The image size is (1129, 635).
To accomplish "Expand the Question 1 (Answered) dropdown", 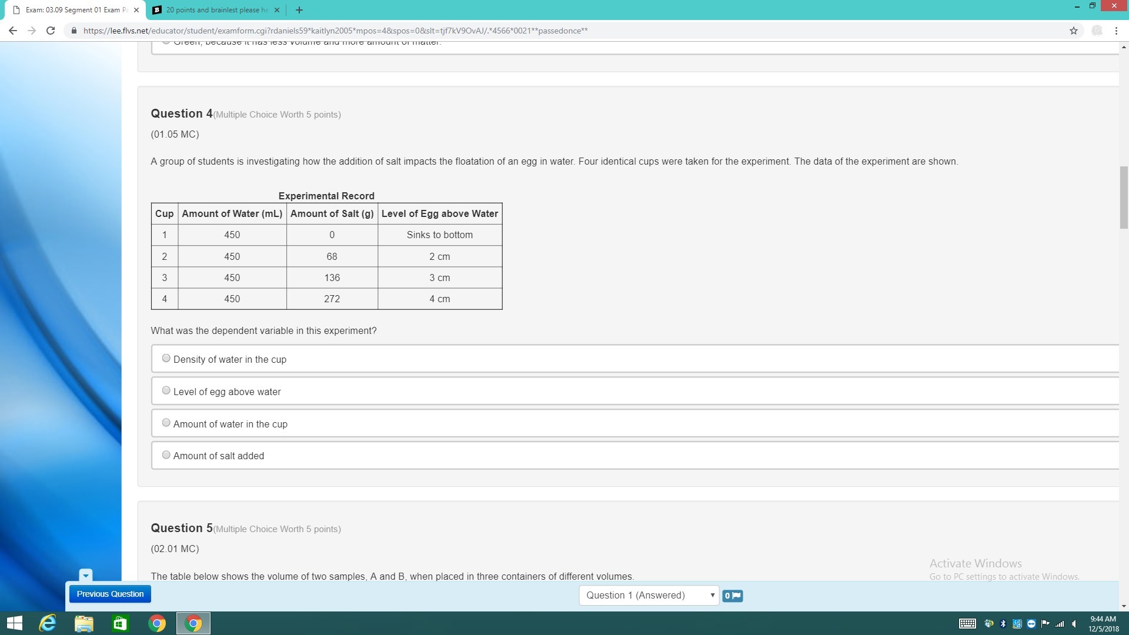I will coord(649,595).
